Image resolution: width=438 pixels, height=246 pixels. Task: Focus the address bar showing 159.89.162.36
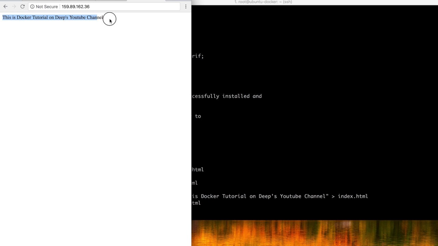click(x=104, y=6)
